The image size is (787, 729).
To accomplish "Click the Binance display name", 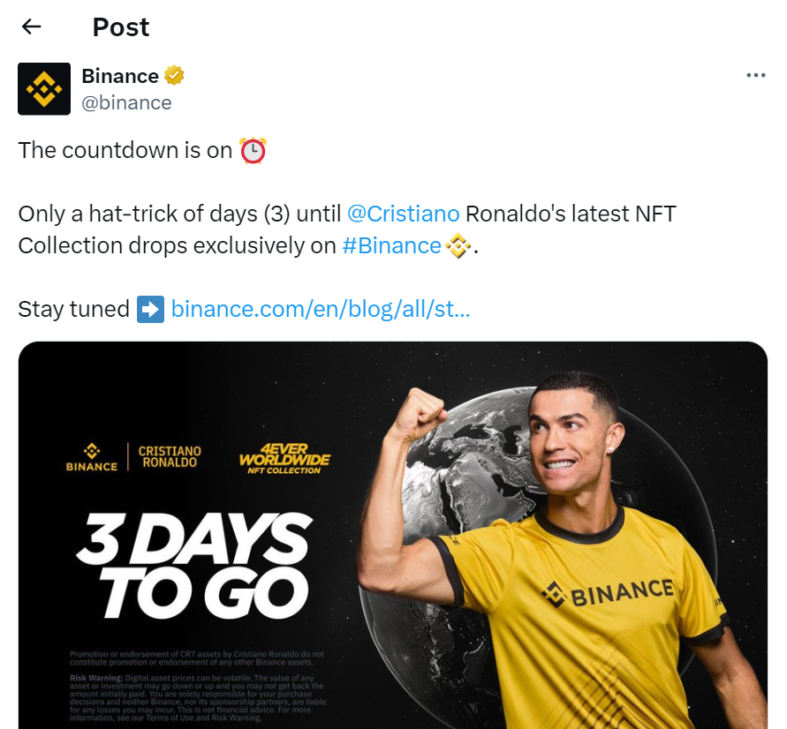I will [x=117, y=76].
